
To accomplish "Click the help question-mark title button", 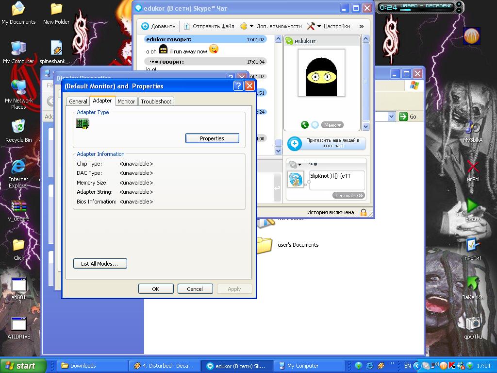I will pos(238,85).
